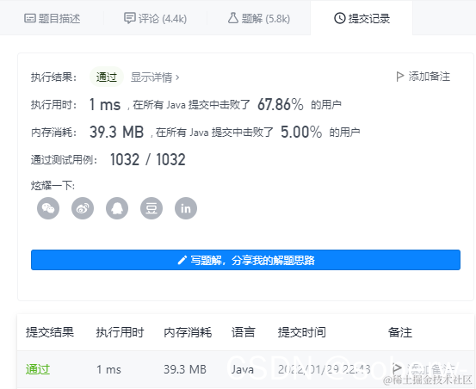The image size is (476, 389).
Task: Click the 5.00% memory percentile value
Action: [x=301, y=132]
